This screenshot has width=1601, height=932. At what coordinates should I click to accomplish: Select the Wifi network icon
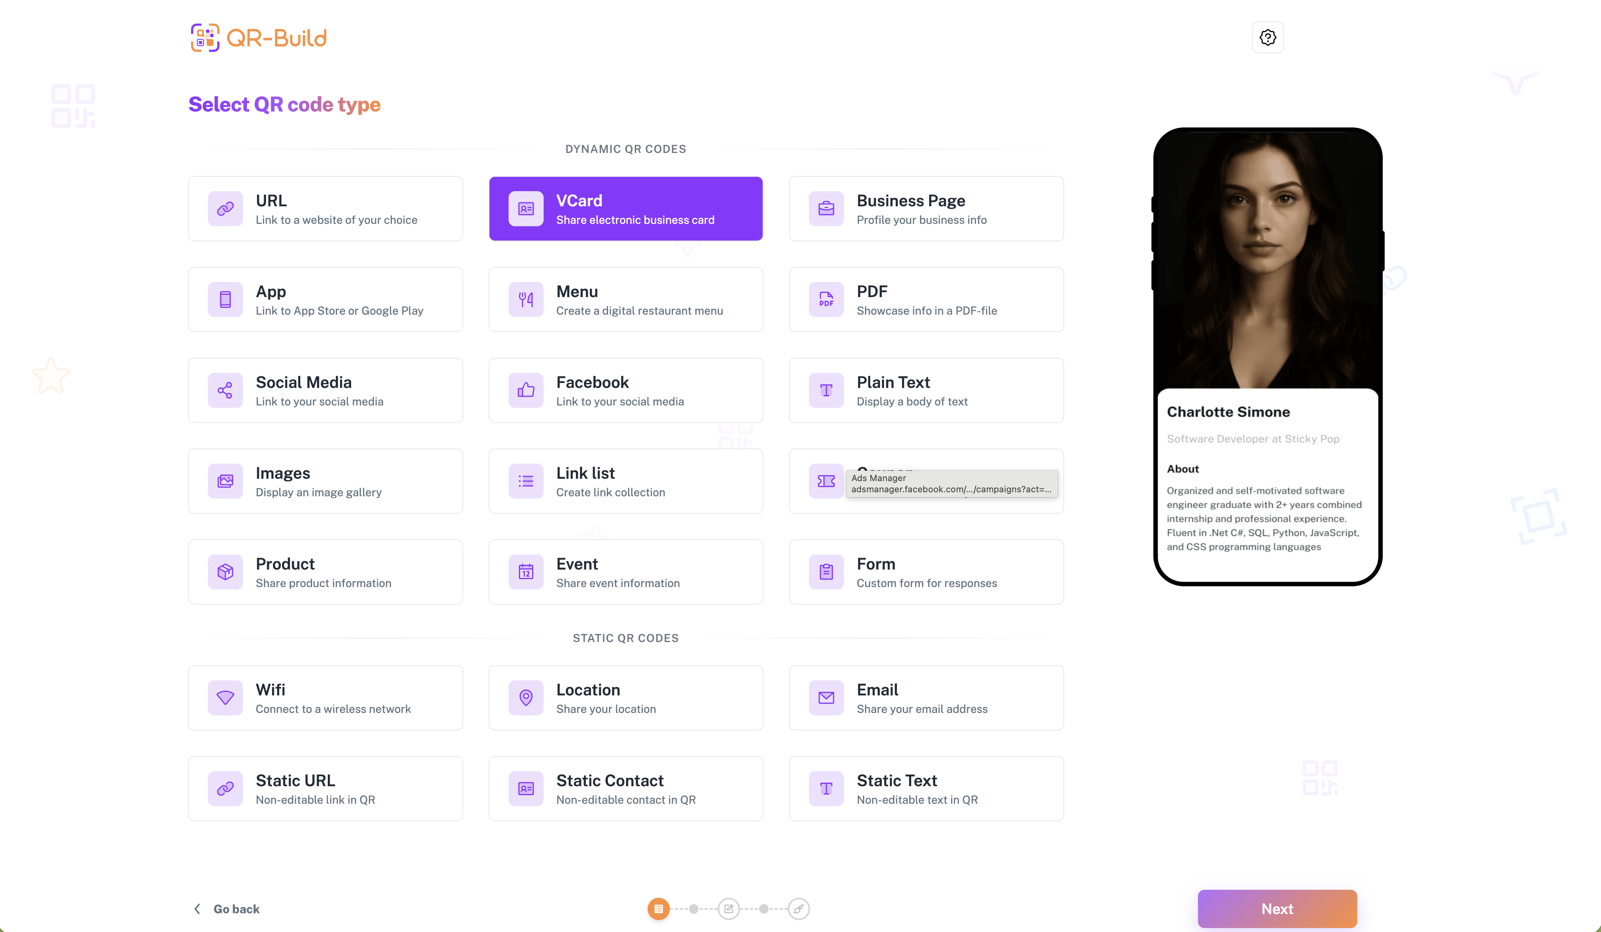[x=225, y=697]
